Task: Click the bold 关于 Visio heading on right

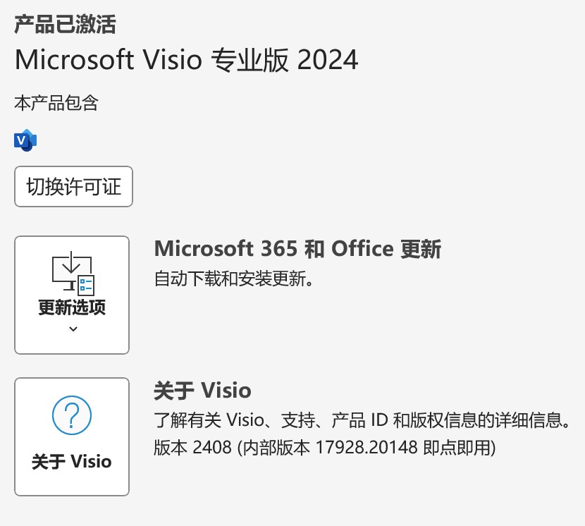Action: pyautogui.click(x=202, y=391)
